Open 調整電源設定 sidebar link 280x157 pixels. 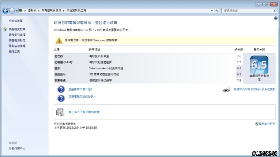[17, 41]
